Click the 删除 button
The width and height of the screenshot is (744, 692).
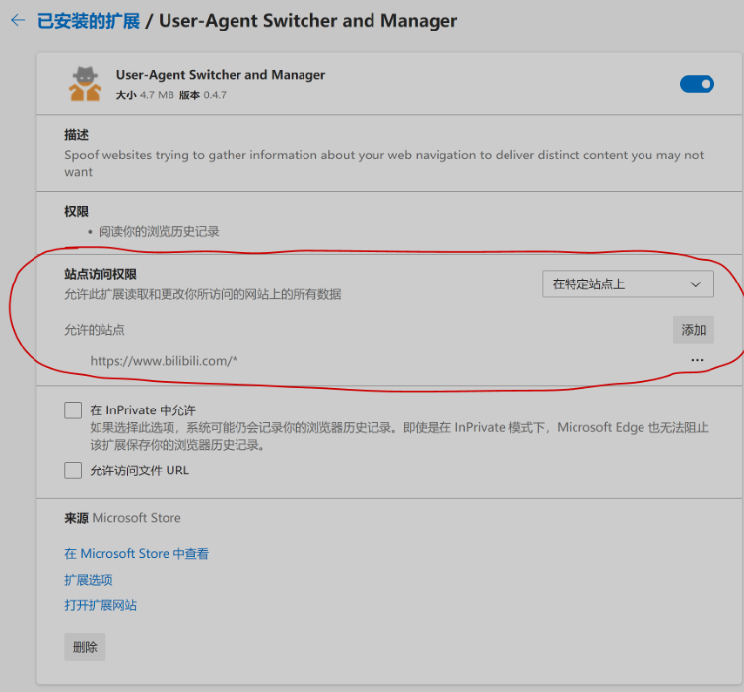pyautogui.click(x=85, y=647)
